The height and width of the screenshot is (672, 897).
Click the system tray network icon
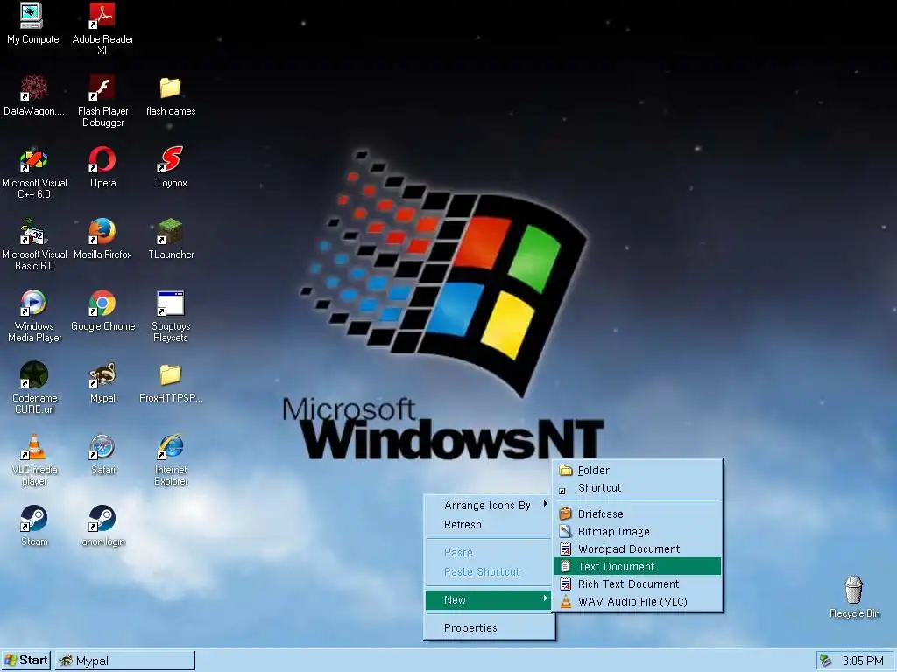pyautogui.click(x=825, y=661)
